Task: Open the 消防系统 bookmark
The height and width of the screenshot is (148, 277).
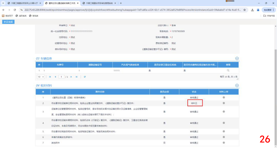Action: click(21, 16)
